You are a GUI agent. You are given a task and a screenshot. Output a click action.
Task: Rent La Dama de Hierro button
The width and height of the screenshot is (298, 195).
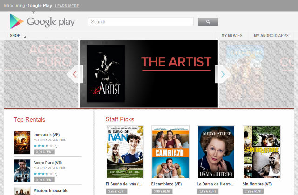[x=208, y=191]
